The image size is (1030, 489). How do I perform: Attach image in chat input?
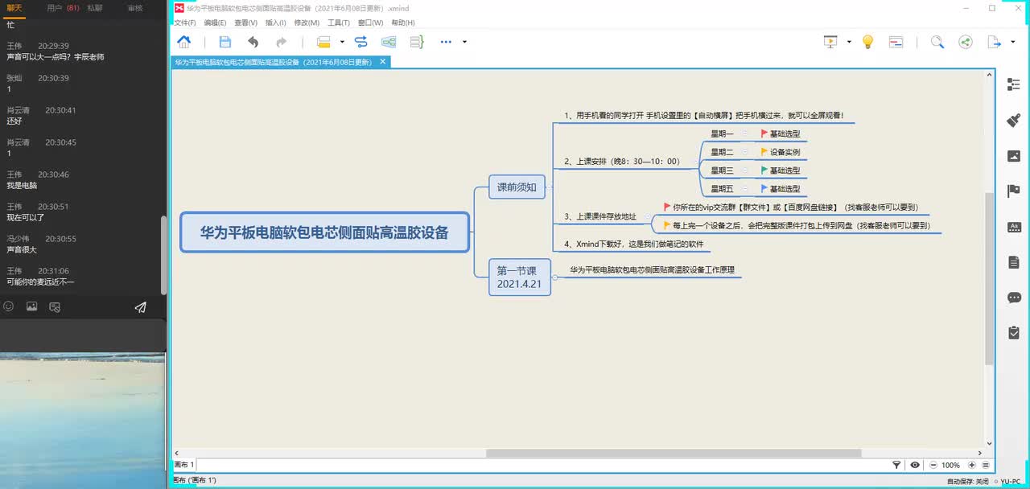point(32,306)
